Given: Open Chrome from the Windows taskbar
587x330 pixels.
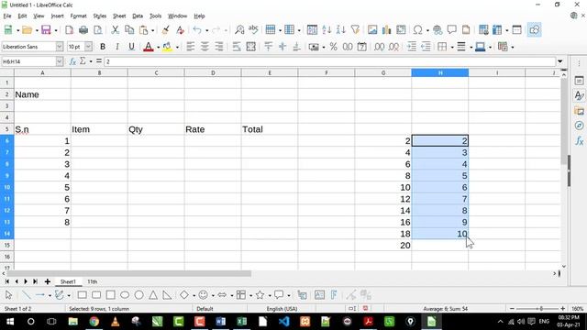Looking at the screenshot, I should tap(94, 322).
